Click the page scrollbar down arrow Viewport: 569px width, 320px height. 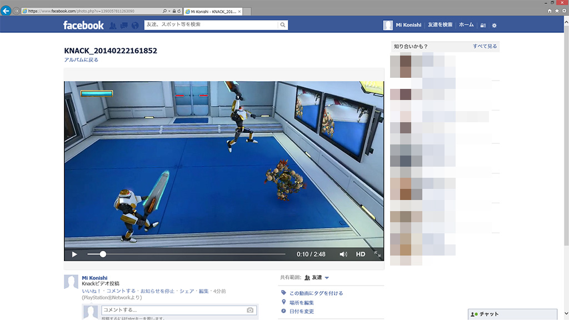[566, 313]
